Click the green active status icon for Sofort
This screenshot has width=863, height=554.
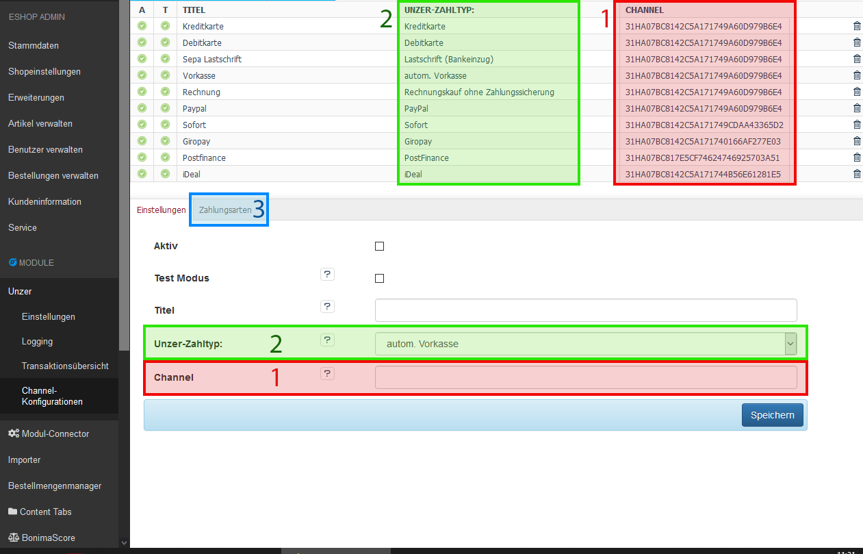coord(142,125)
